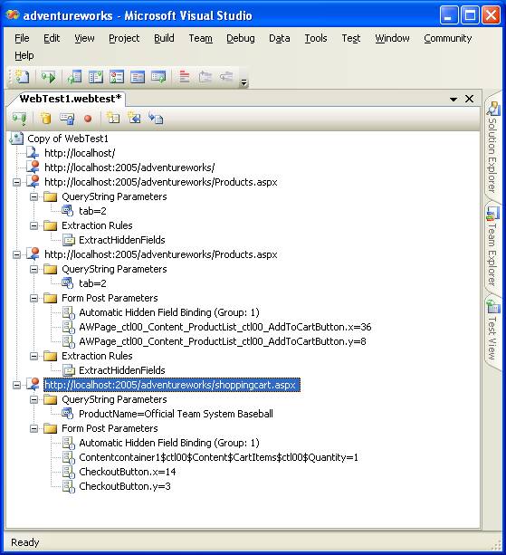Click the red horizontal bars toolbar icon
The height and width of the screenshot is (555, 506).
(185, 76)
